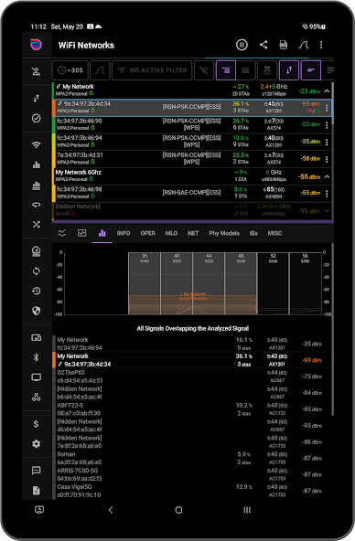
Task: Switch to the Phy Models tab
Action: (x=224, y=233)
